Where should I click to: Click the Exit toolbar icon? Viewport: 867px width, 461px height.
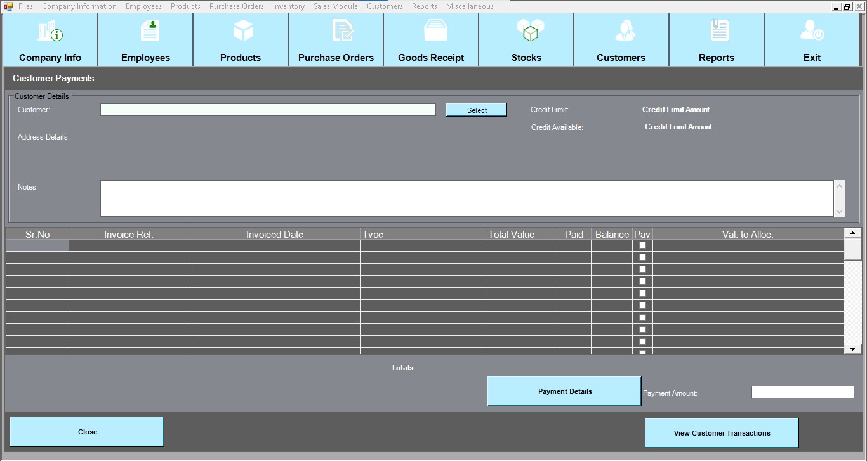812,30
